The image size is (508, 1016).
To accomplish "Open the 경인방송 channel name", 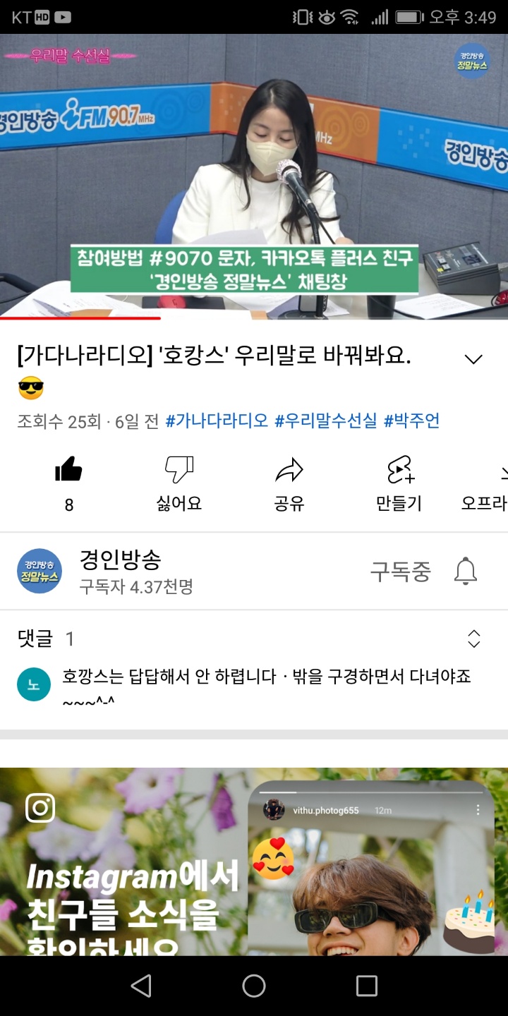I will click(x=120, y=560).
